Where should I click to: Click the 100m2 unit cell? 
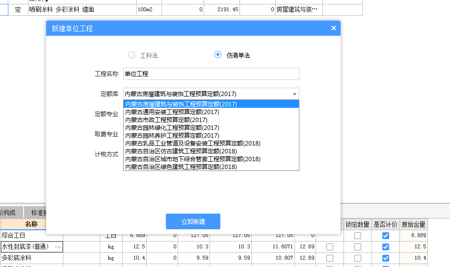149,9
